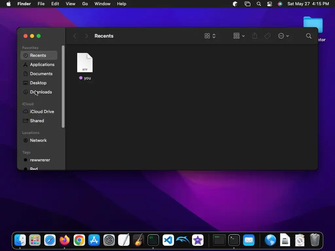
Task: Select the rewwrerer tag in sidebar
Action: [39, 160]
